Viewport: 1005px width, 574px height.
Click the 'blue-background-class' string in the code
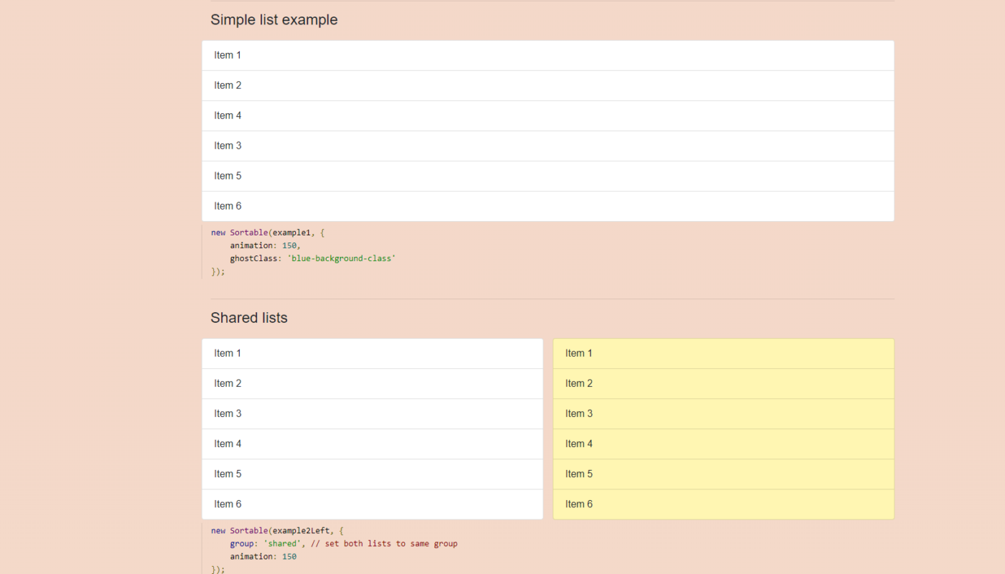(342, 258)
